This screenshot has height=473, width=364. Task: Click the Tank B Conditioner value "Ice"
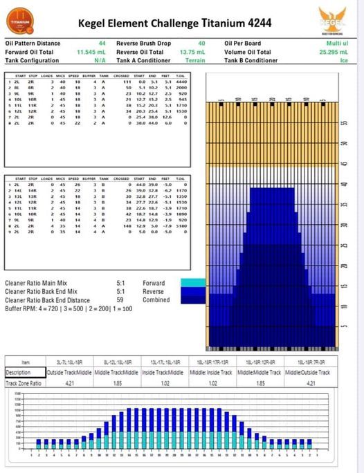click(x=344, y=60)
